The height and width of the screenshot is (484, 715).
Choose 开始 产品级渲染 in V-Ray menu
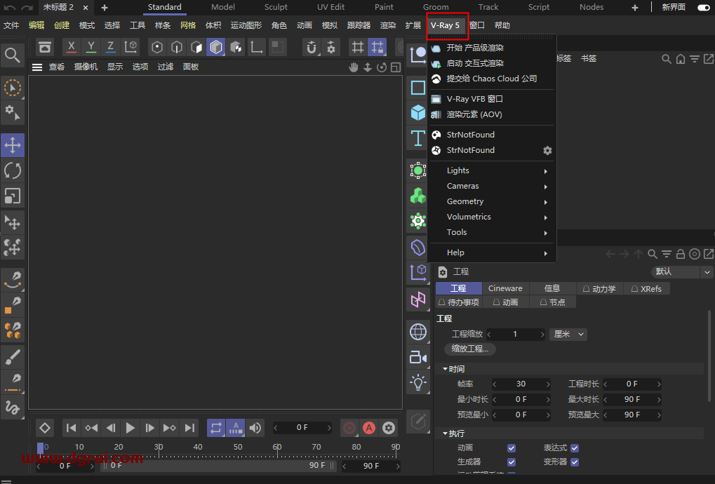point(492,48)
